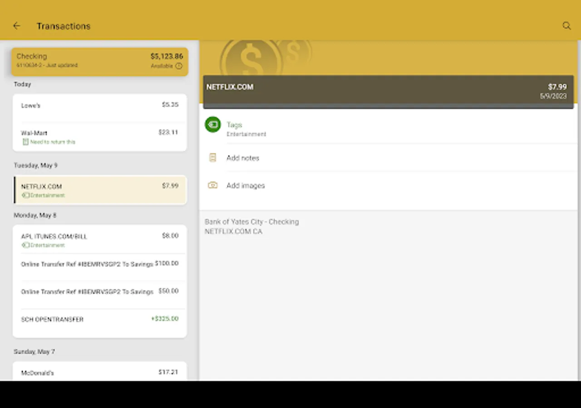
Task: Open the Checking account card
Action: [x=100, y=61]
